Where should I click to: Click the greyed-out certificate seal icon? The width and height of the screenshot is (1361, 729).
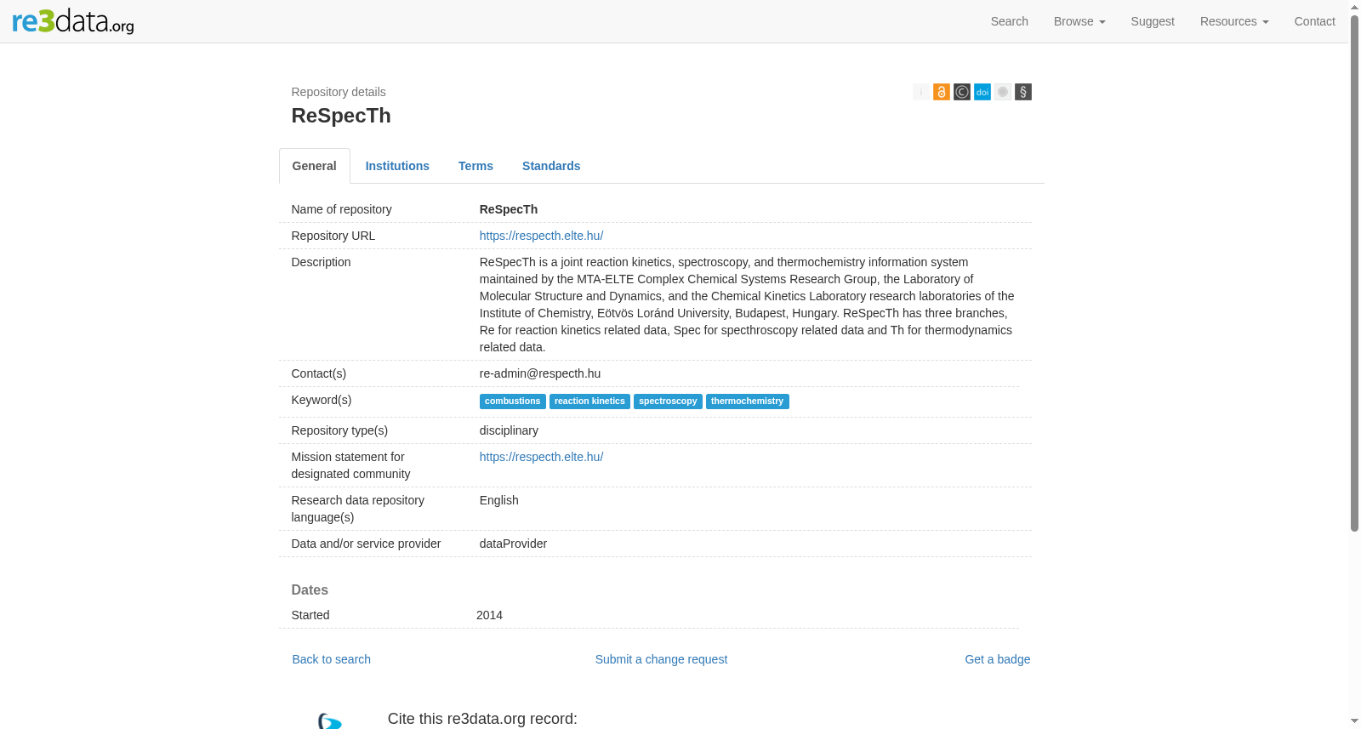point(1002,92)
